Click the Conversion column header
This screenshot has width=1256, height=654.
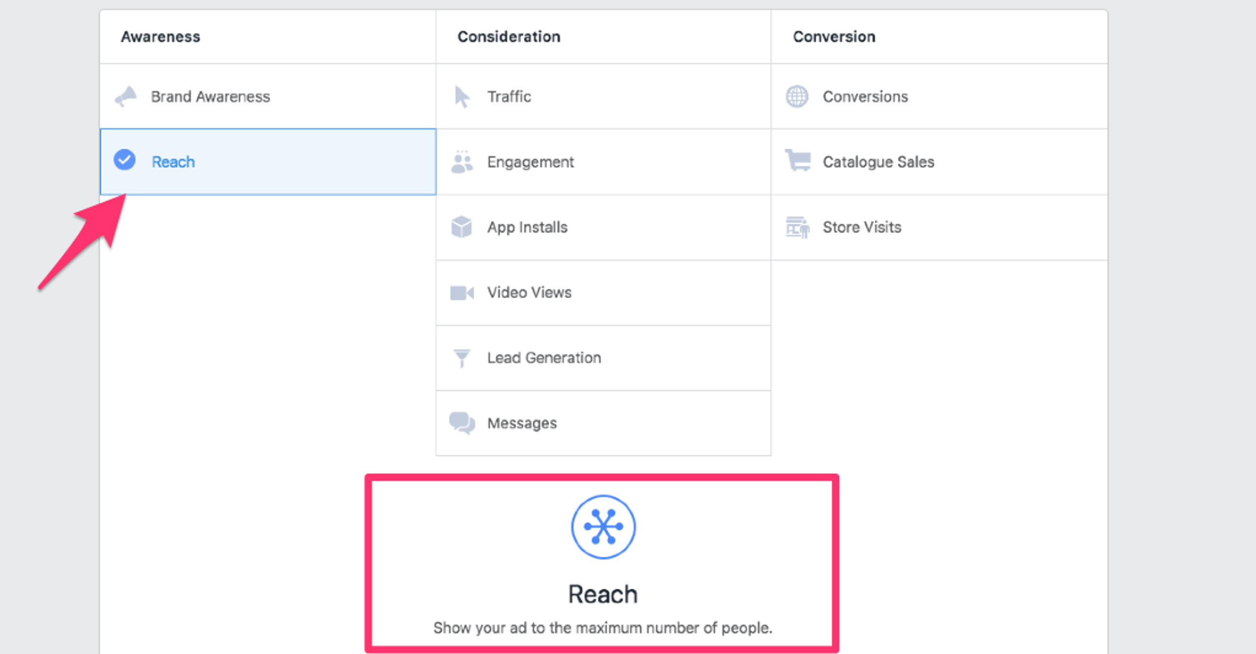coord(834,37)
